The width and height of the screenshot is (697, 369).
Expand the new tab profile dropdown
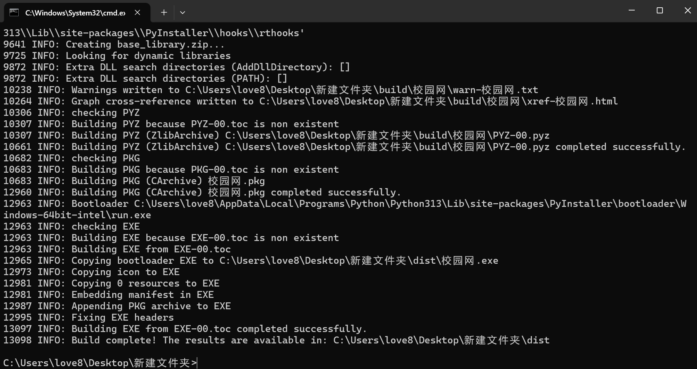tap(183, 13)
